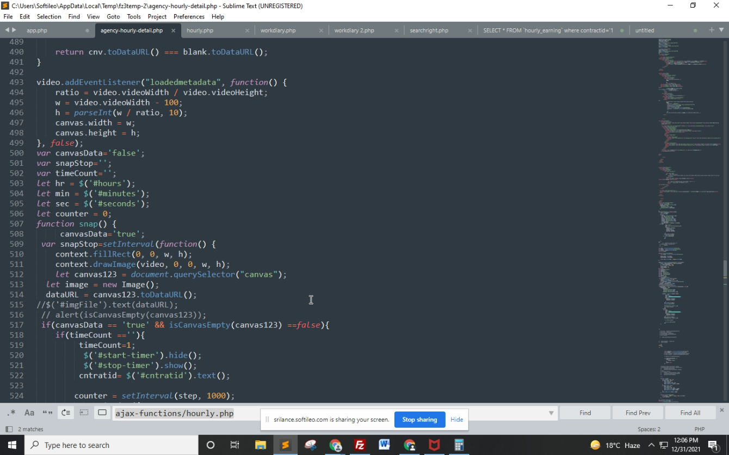The height and width of the screenshot is (455, 729).
Task: Open the PHP syntax selector in status bar
Action: pos(699,429)
